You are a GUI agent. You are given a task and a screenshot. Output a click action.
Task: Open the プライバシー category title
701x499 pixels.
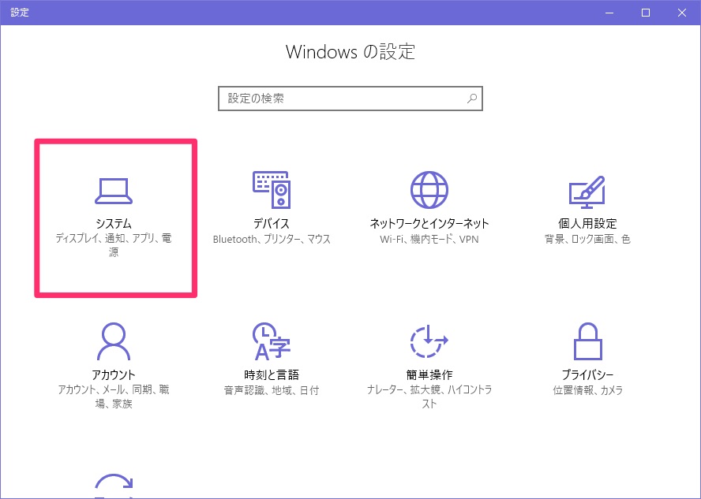[x=587, y=374]
